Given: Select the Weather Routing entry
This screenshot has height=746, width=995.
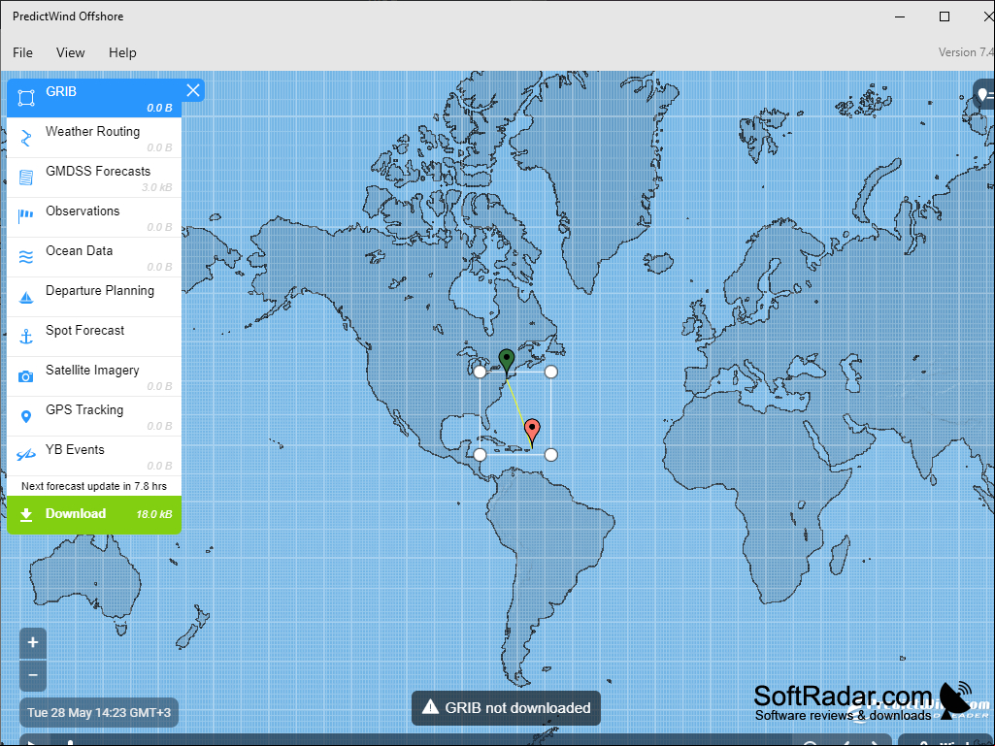Looking at the screenshot, I should (94, 138).
